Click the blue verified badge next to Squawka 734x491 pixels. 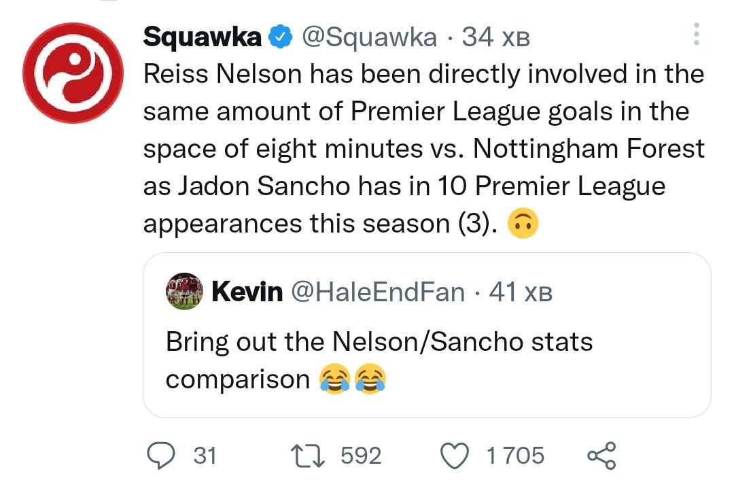point(279,37)
